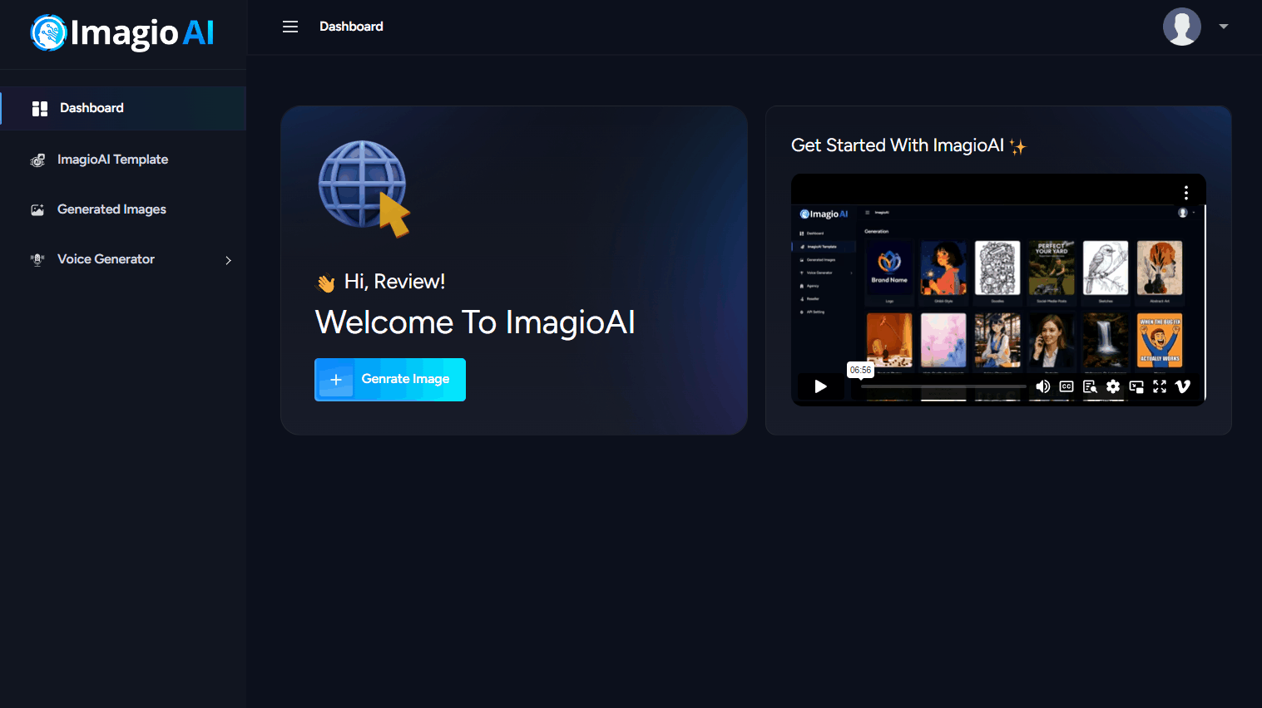Viewport: 1262px width, 708px height.
Task: Open the video transcript search icon
Action: (x=1090, y=386)
